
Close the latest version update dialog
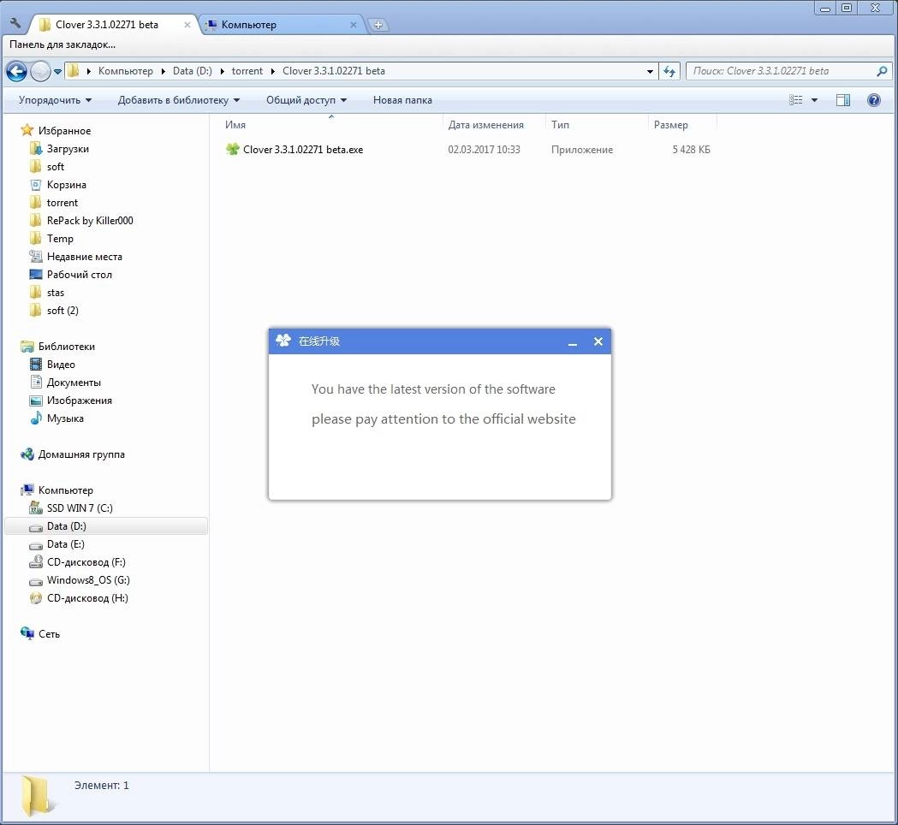click(598, 341)
